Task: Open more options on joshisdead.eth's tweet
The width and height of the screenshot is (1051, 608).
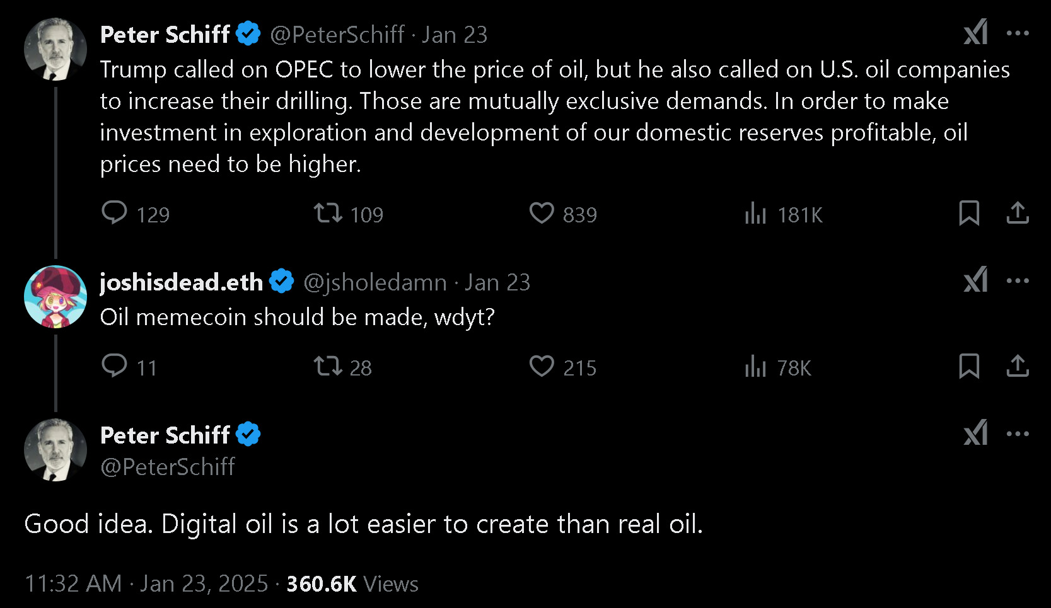Action: click(1018, 281)
